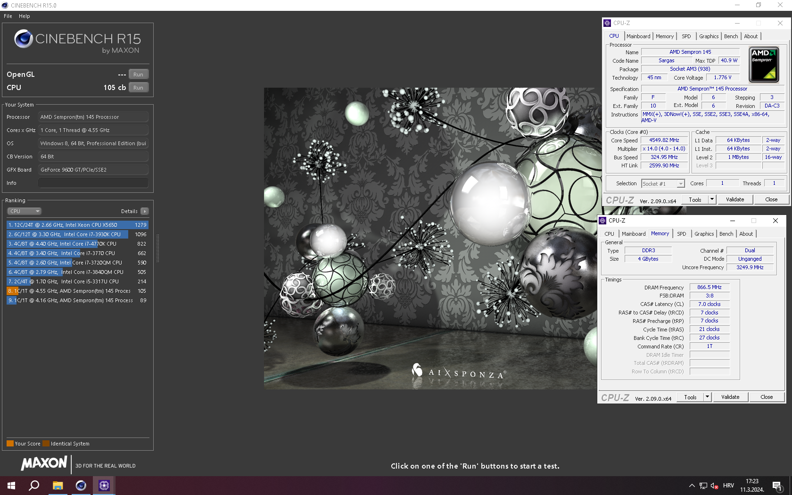Screen dimensions: 792x495
Task: Click the muted volume tray icon
Action: click(715, 486)
